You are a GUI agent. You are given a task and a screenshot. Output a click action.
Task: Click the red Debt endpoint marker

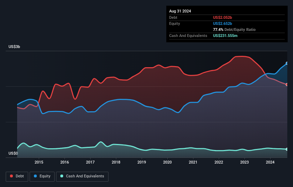[x=287, y=85]
